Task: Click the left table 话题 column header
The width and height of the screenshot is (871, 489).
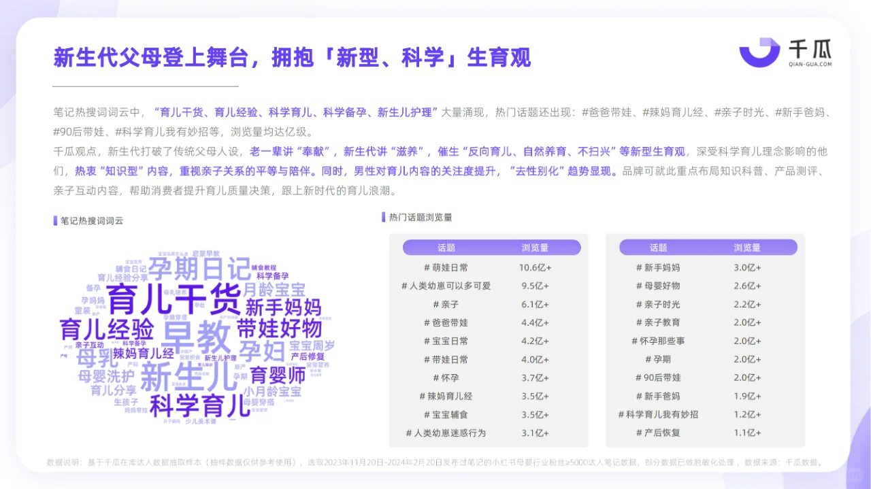Action: coord(446,248)
